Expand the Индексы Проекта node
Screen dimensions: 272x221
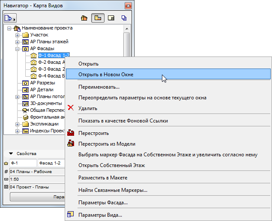[x=17, y=131]
